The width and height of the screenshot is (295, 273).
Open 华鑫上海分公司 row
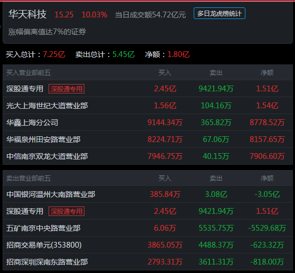[x=148, y=123]
